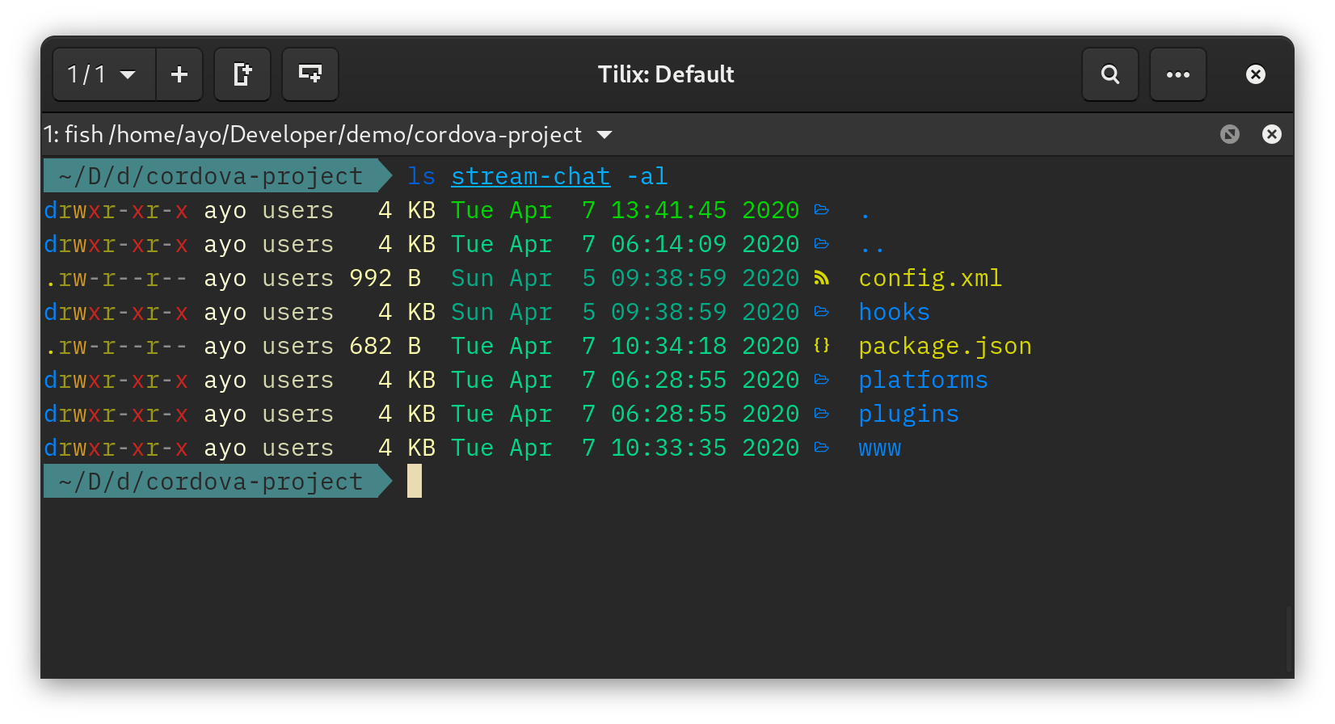Click the add terminal down icon
This screenshot has width=1335, height=724.
(x=310, y=74)
